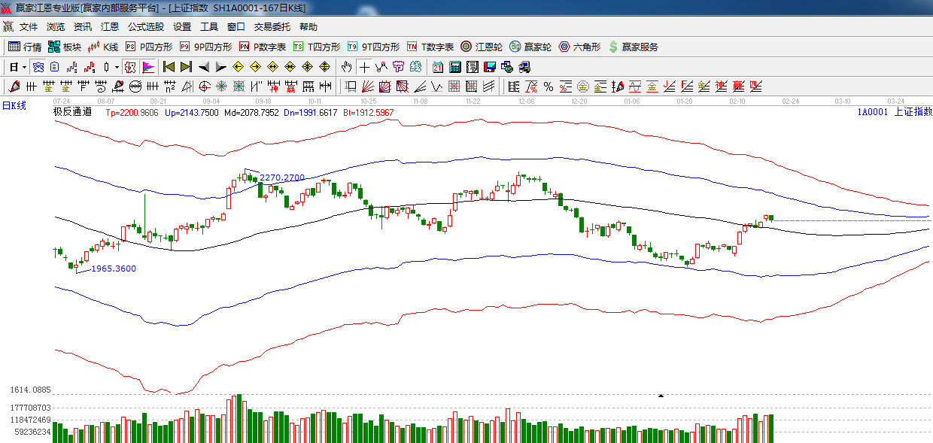Viewport: 933px width, 443px height.
Task: Toggle the pressed colored flag toolbar button
Action: [147, 67]
